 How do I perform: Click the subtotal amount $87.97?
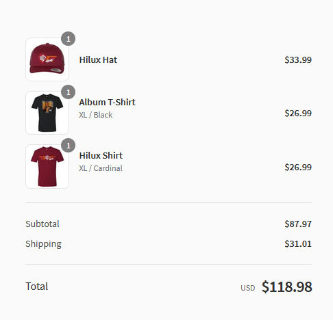298,224
